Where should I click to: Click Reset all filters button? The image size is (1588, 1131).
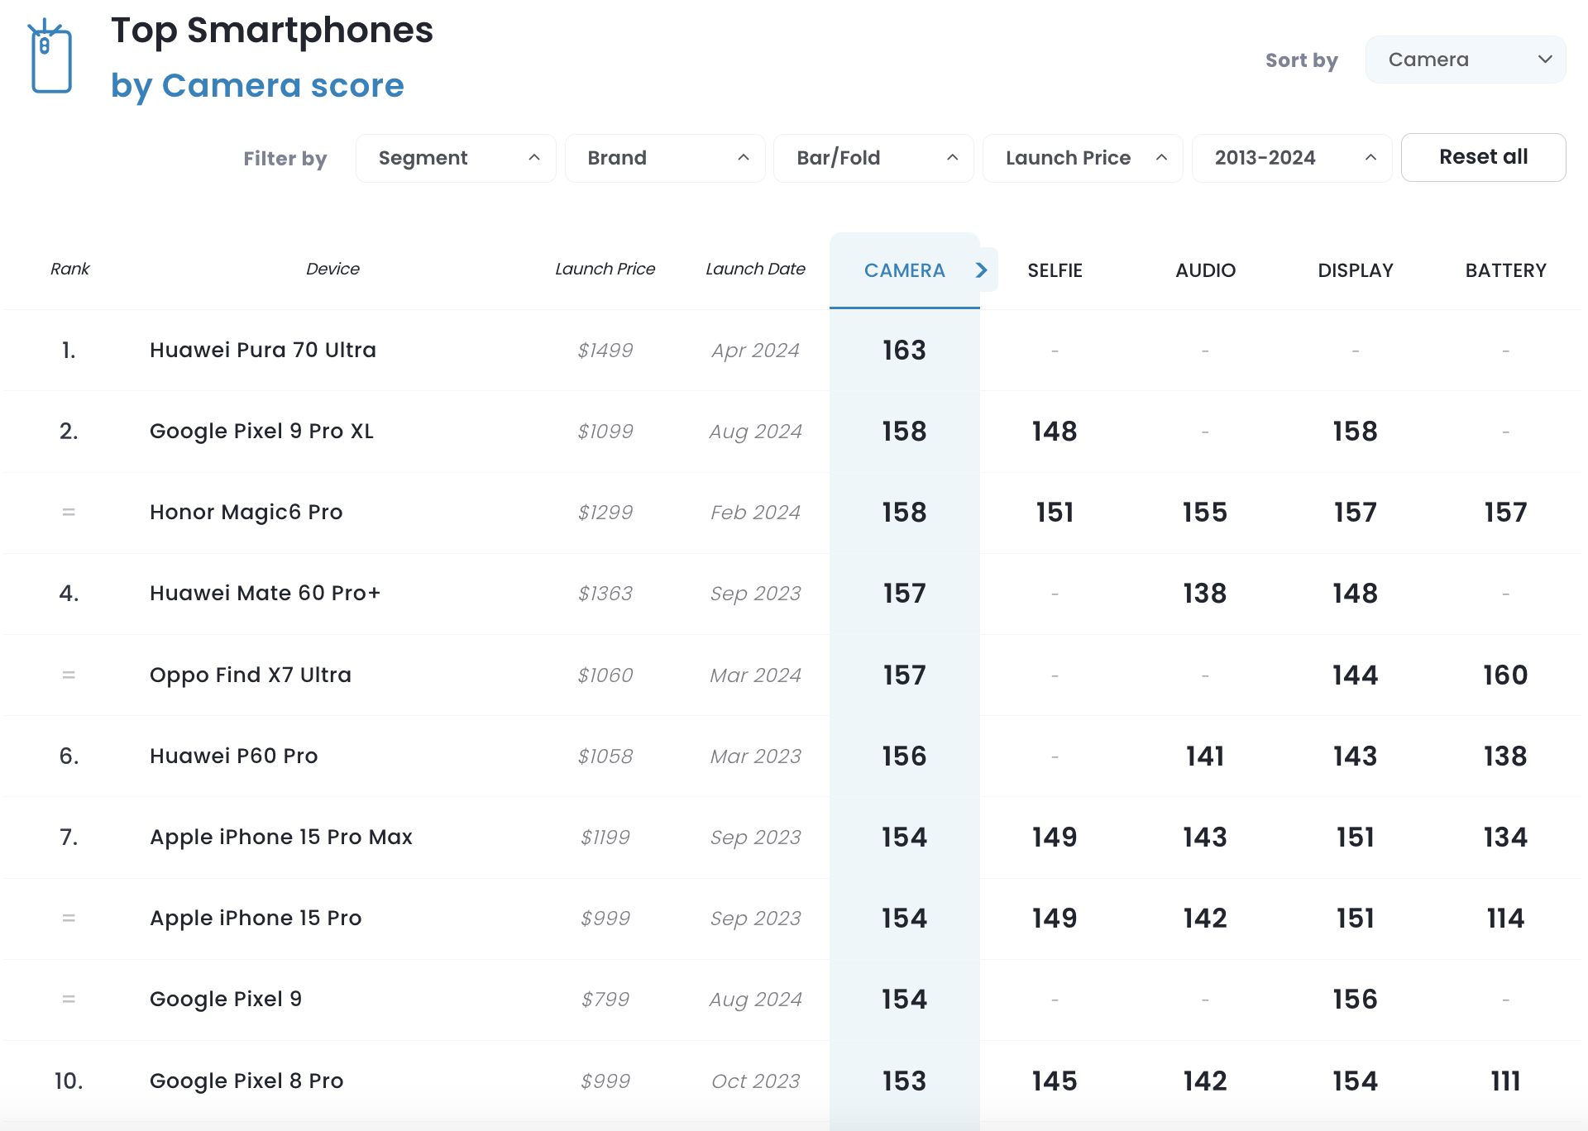point(1481,155)
